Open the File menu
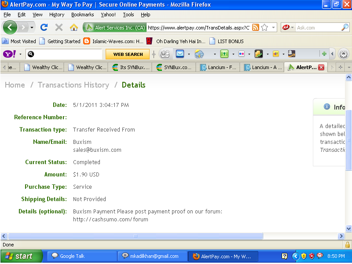Image resolution: width=352 pixels, height=264 pixels. pos(7,15)
